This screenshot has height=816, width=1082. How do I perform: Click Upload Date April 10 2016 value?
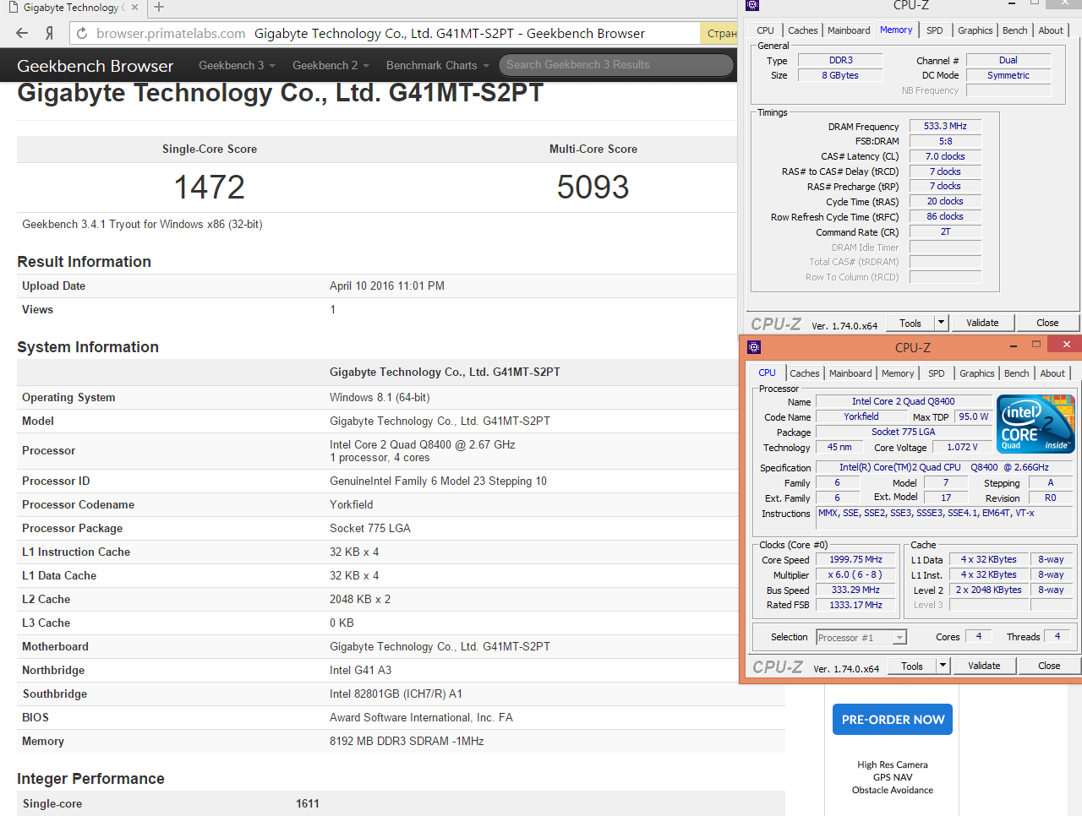click(386, 286)
